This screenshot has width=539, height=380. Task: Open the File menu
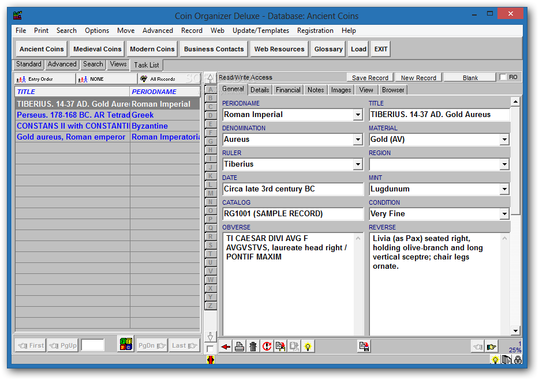(x=21, y=31)
